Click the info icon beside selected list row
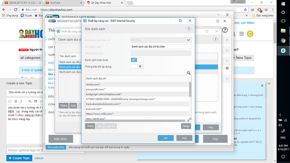Screen dimensions: 290x163 coord(227,68)
